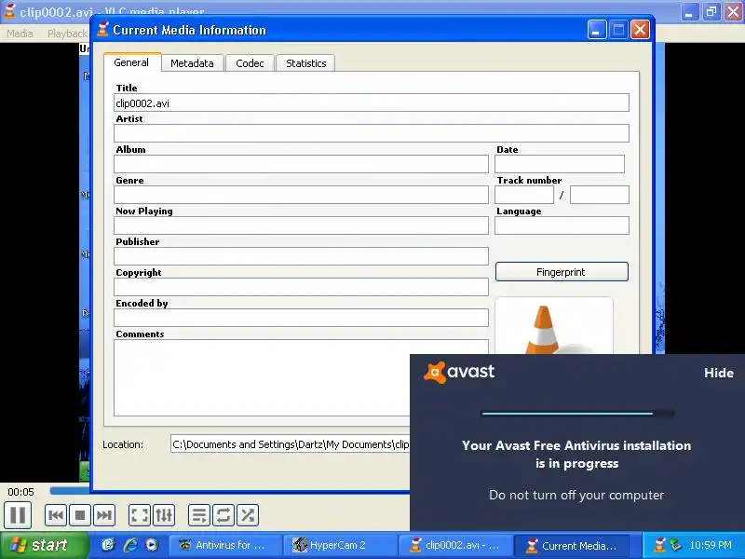Click the VLC seek bar timeline

pos(69,491)
